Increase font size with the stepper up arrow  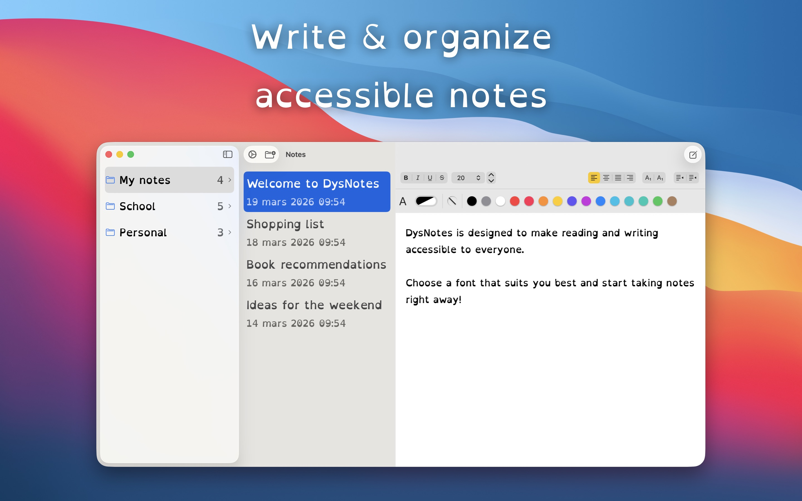tap(491, 175)
